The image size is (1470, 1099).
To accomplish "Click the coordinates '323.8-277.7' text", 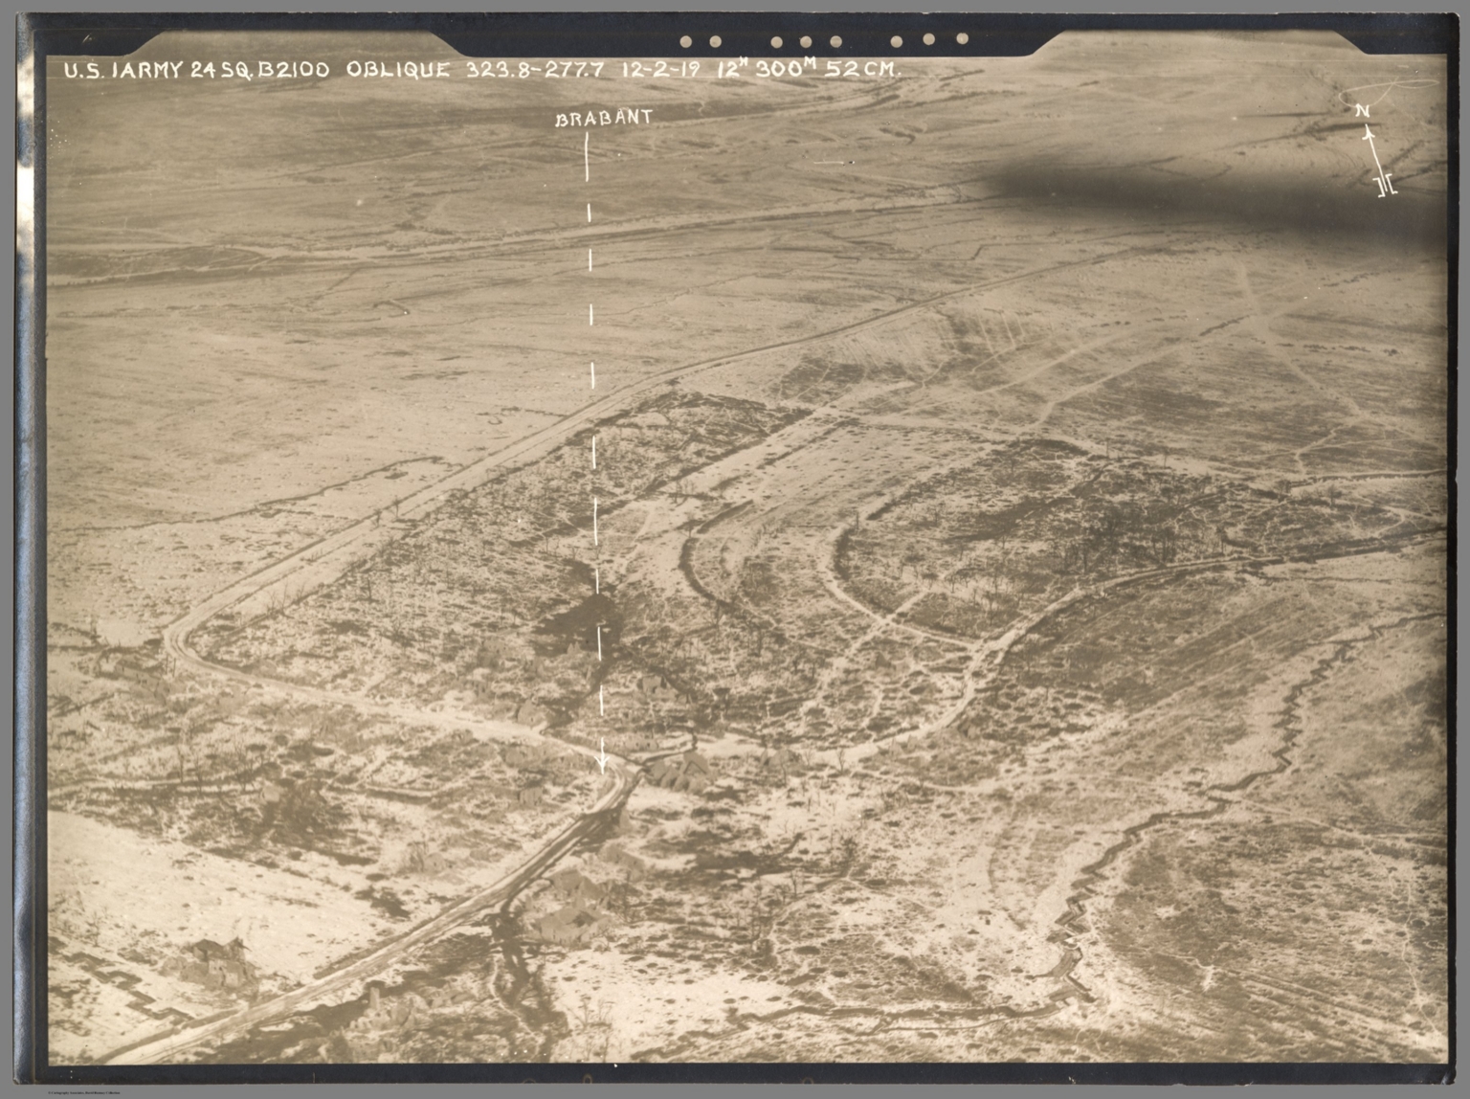I will [535, 69].
